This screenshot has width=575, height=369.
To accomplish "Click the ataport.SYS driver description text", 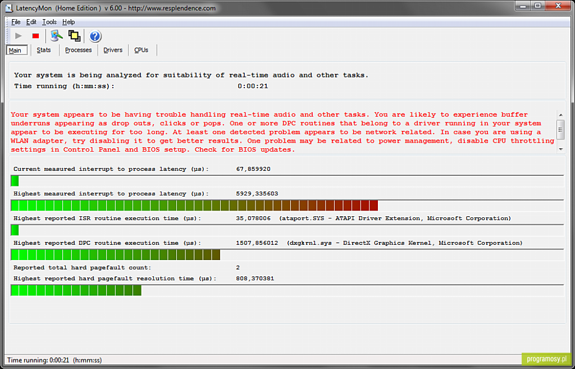I will tap(395, 218).
